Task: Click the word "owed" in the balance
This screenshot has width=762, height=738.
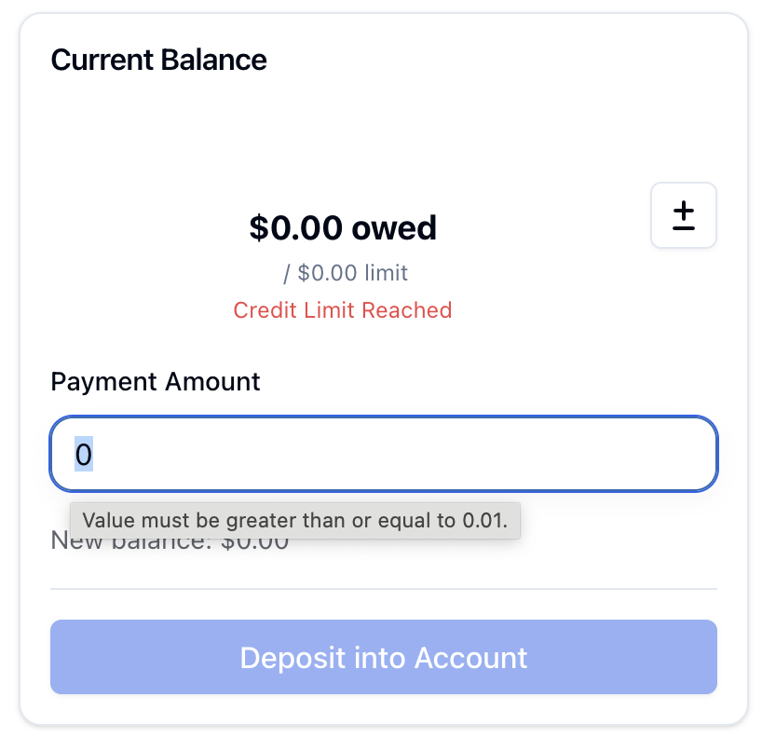Action: [x=394, y=227]
